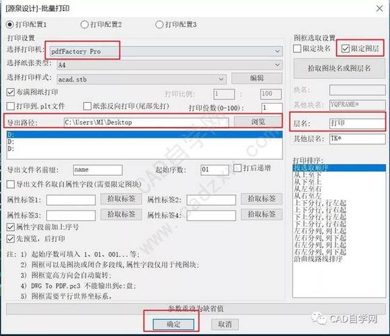
Task: Click the 导出路径 path field
Action: pyautogui.click(x=147, y=122)
